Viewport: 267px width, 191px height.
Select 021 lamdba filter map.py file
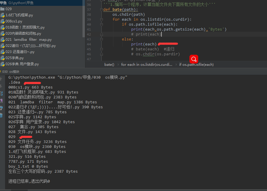click(29, 40)
